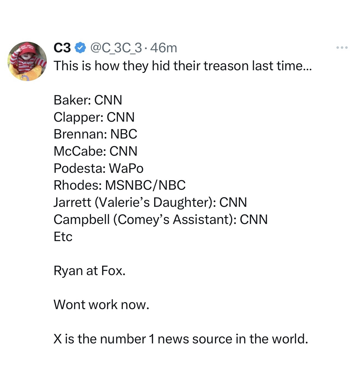
Task: Click the 'Baker: CNN' line
Action: coord(88,100)
